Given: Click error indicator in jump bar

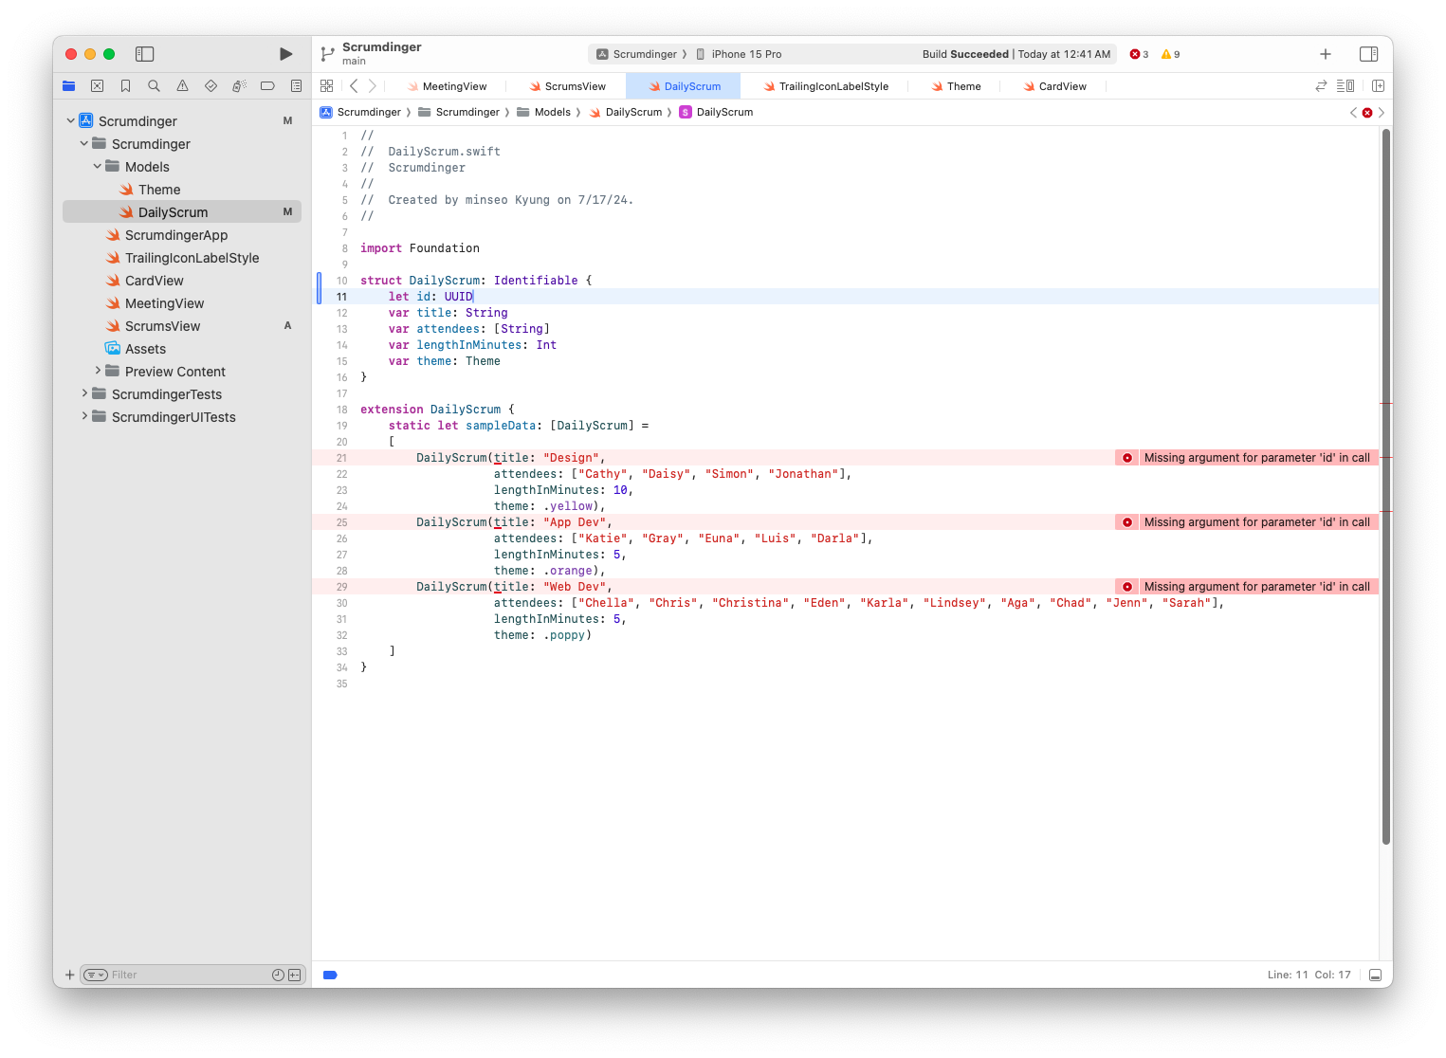Looking at the screenshot, I should click(1367, 113).
